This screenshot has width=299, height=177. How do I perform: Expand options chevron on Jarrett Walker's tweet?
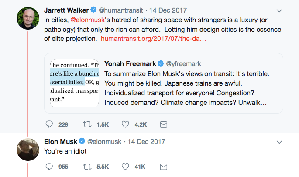279,10
